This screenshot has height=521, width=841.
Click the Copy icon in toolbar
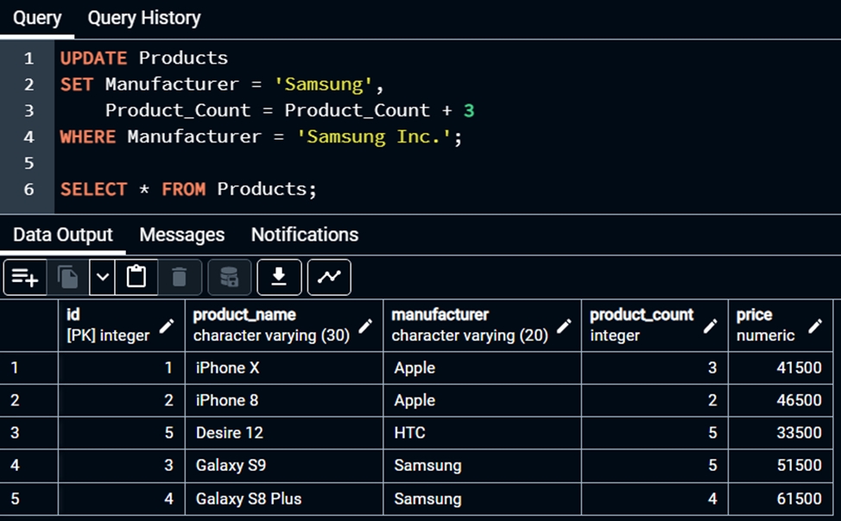[68, 277]
